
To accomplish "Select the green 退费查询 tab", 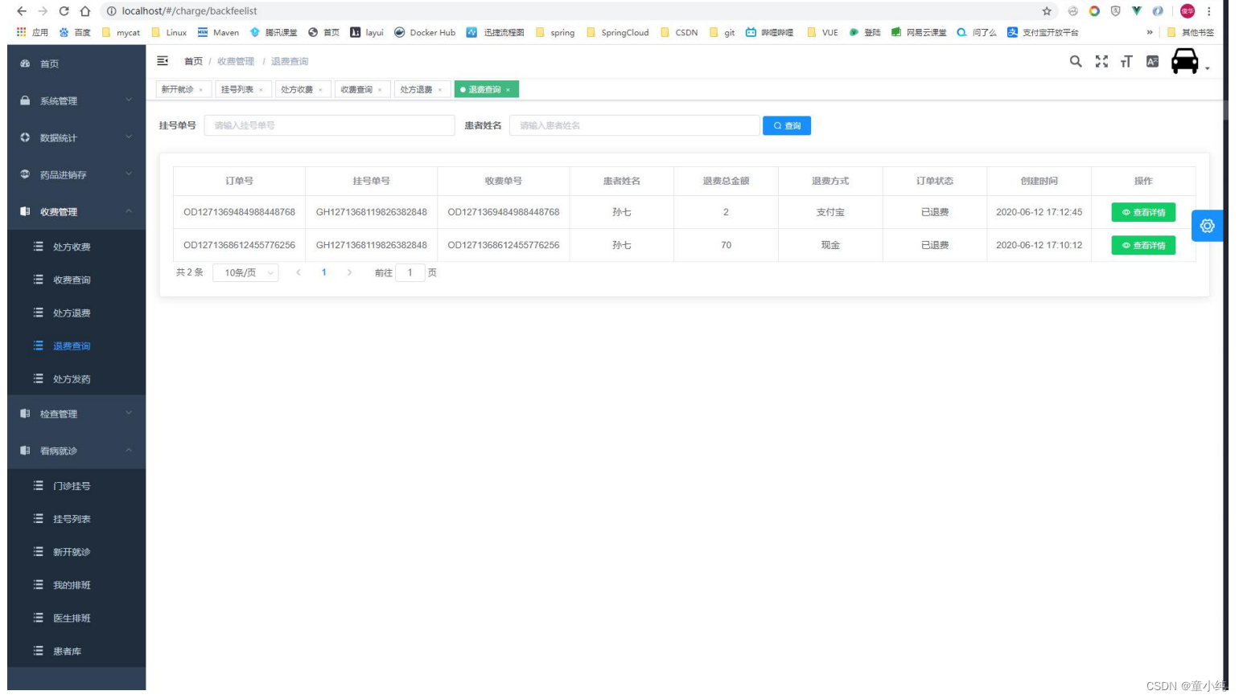I will [x=486, y=90].
